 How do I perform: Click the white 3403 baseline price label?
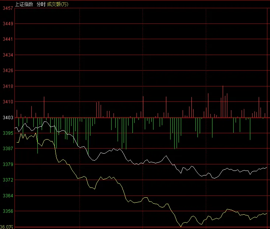[x=8, y=117]
